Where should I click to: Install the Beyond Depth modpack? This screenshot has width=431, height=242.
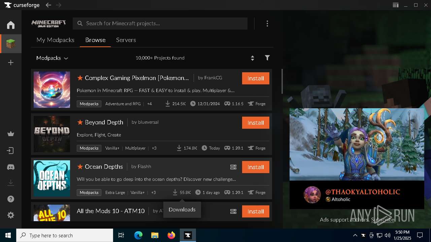[x=256, y=123]
